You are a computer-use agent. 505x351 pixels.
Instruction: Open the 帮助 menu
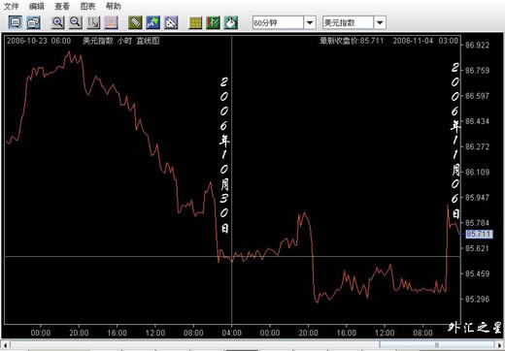[114, 6]
